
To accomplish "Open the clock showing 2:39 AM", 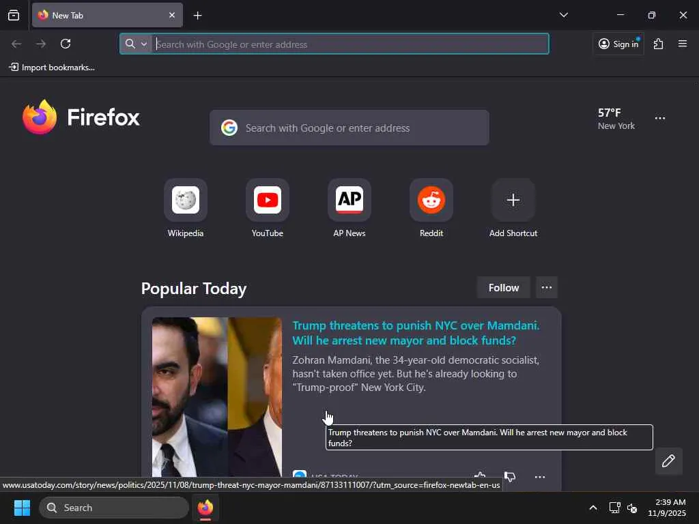I will [x=667, y=508].
